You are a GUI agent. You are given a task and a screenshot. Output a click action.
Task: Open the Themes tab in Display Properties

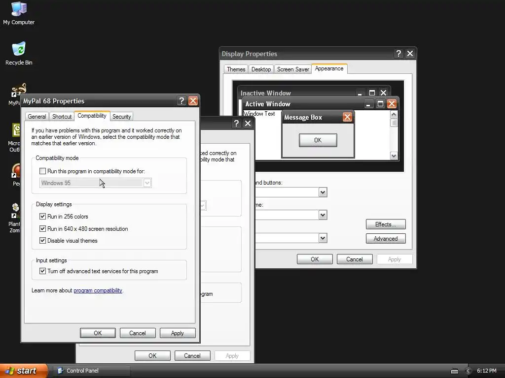click(236, 69)
